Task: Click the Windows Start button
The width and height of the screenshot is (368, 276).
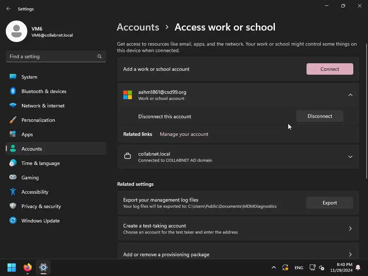Action: 12,267
